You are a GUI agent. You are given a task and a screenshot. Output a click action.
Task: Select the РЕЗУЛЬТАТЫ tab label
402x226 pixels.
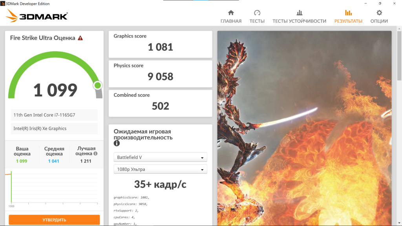(349, 21)
